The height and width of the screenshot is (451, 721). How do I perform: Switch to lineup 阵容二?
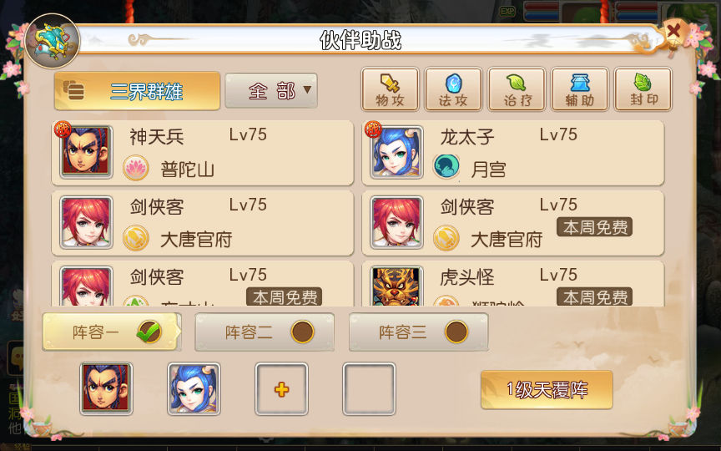point(265,332)
